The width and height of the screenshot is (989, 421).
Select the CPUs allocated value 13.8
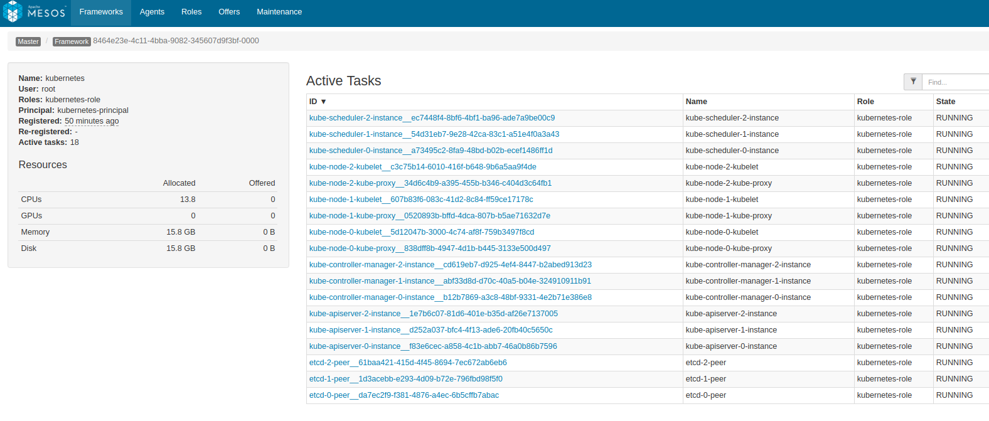pyautogui.click(x=188, y=200)
